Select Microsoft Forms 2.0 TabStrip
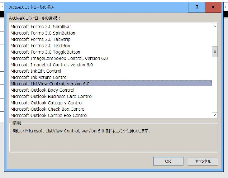 111,39
